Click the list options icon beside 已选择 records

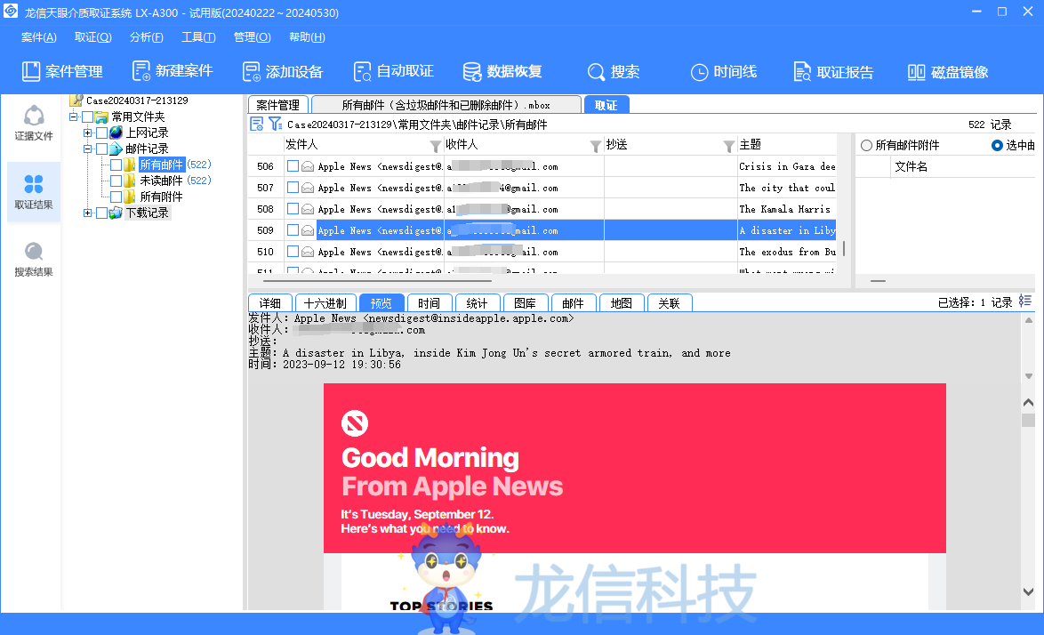click(x=1024, y=301)
